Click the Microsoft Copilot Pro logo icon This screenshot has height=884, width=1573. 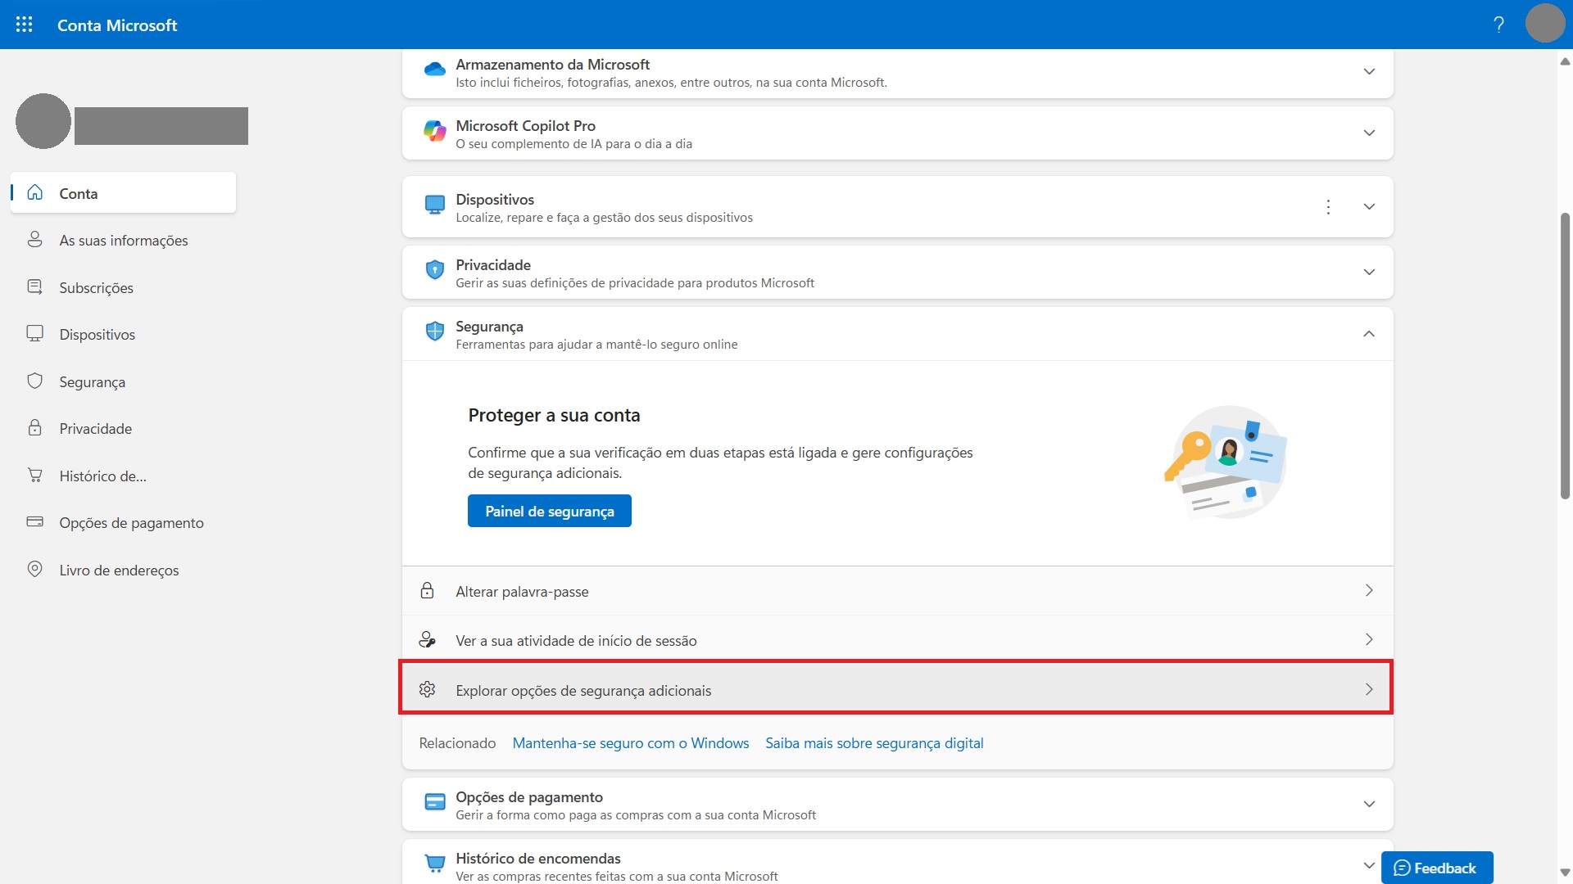click(x=435, y=131)
